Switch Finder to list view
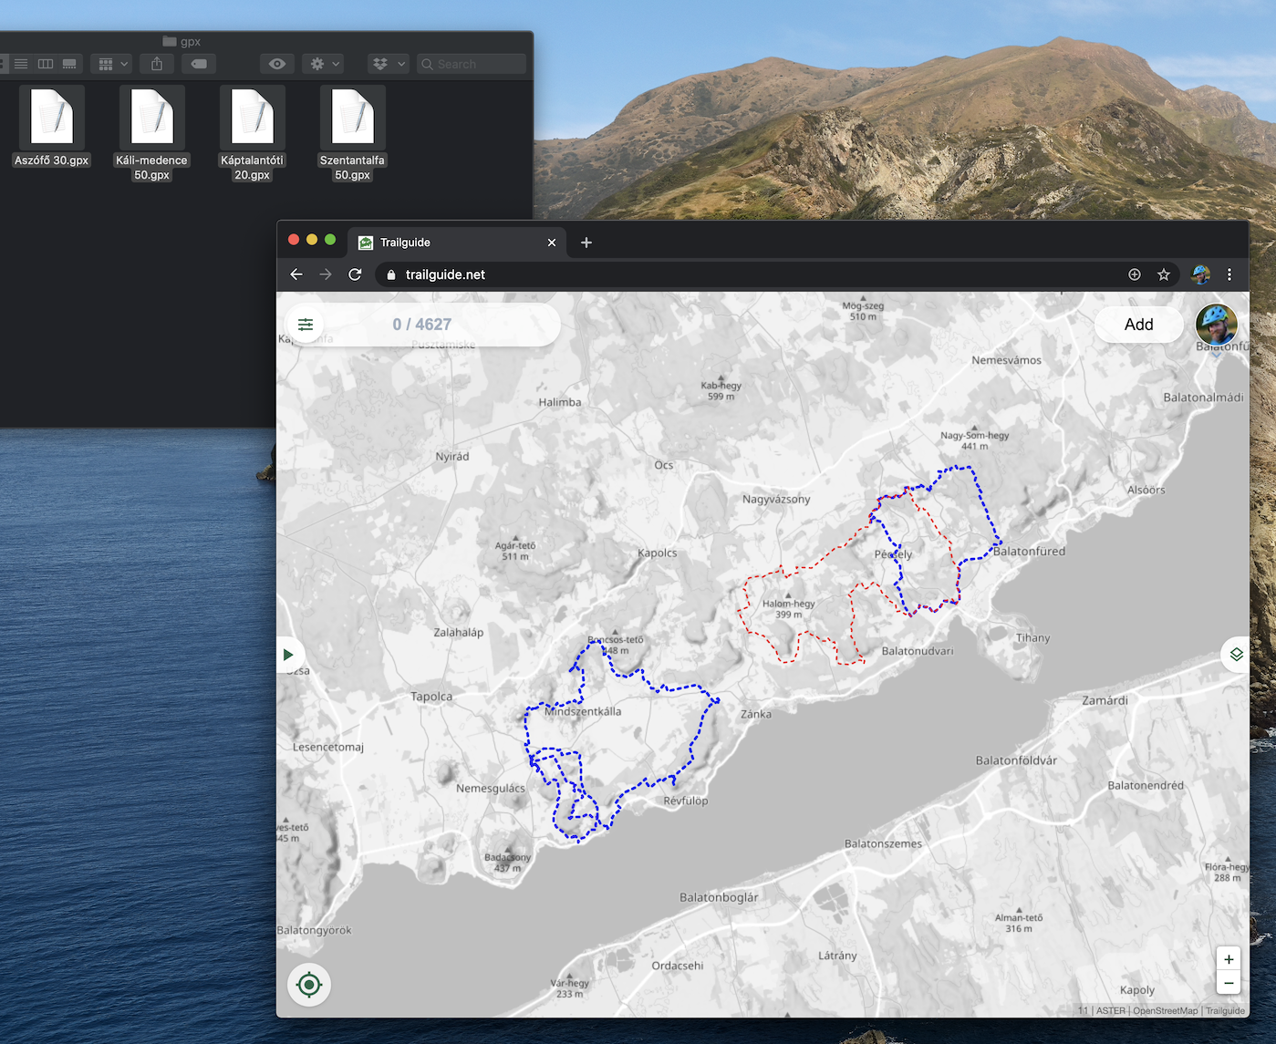This screenshot has height=1044, width=1276. (x=21, y=64)
